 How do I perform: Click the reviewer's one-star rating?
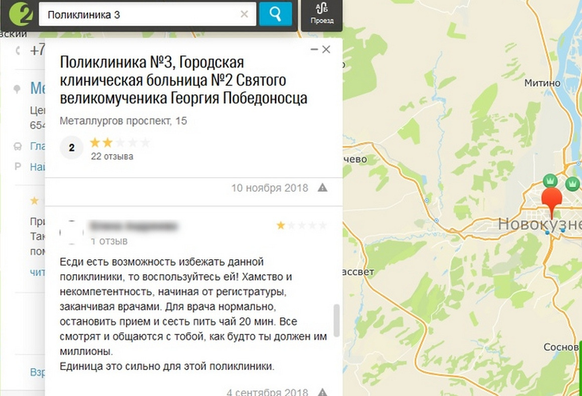[302, 225]
